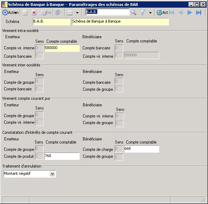Click the Act refresh button
This screenshot has width=208, height=204.
pos(162,13)
